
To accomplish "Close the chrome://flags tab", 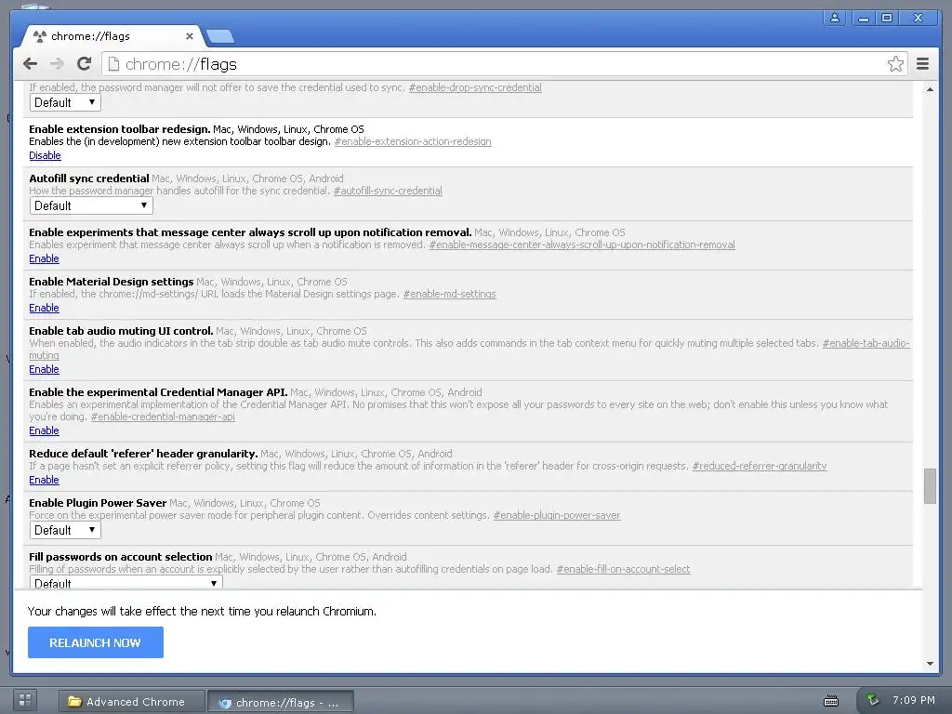I will 190,36.
